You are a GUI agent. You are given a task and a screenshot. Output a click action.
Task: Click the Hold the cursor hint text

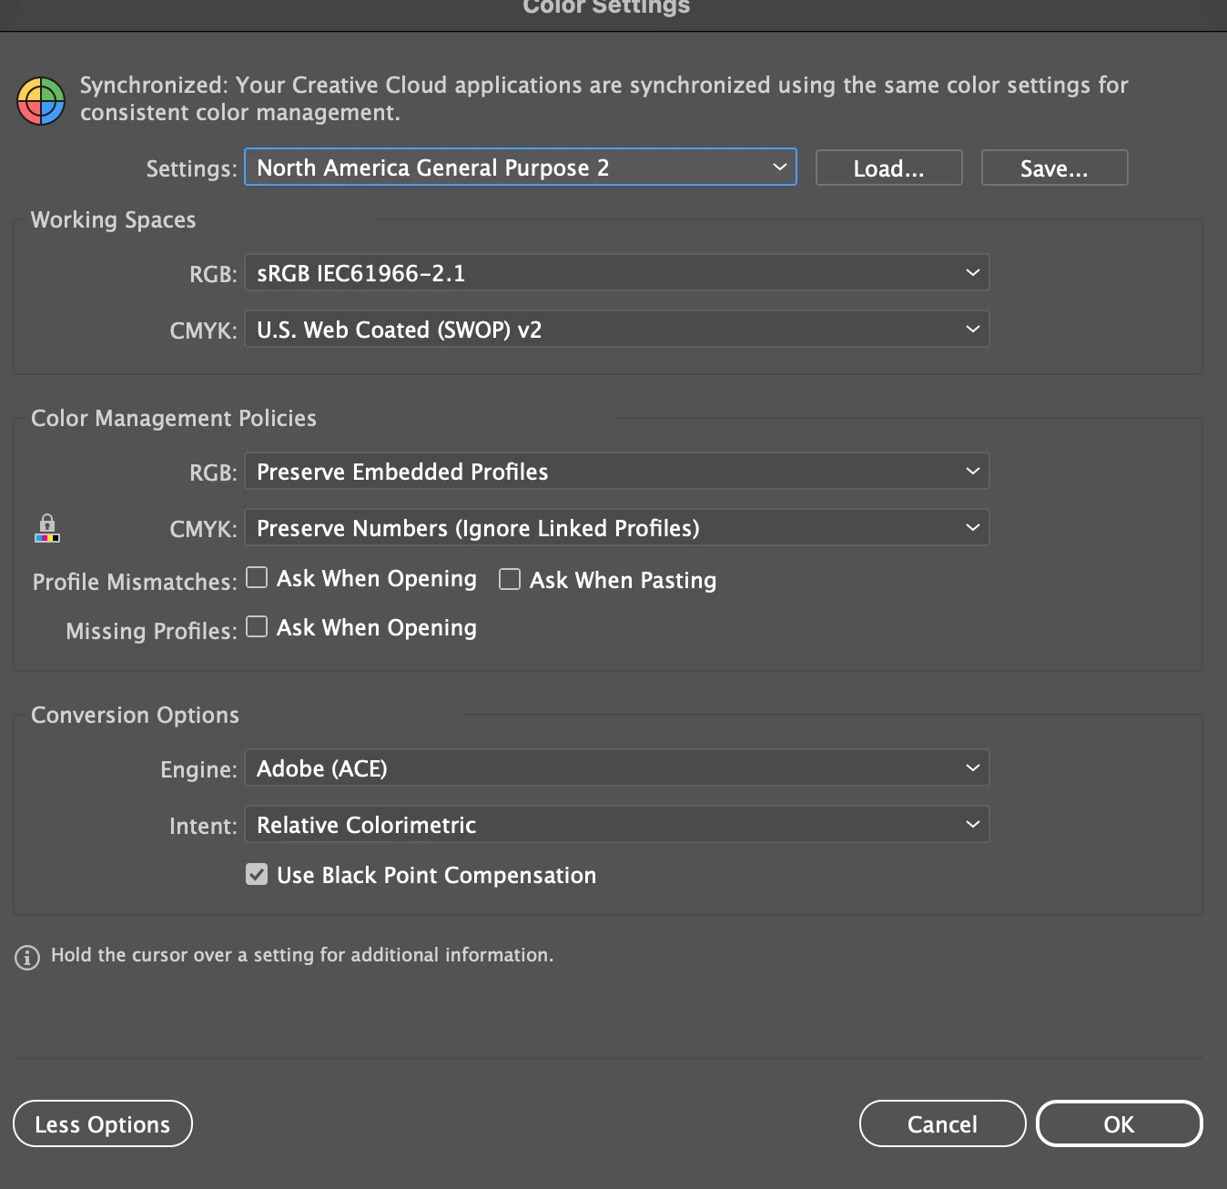[302, 955]
